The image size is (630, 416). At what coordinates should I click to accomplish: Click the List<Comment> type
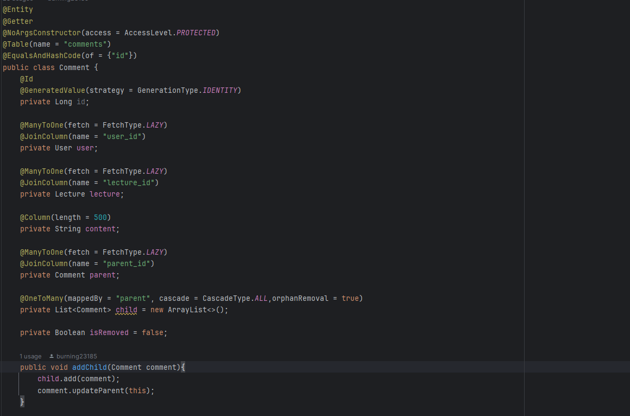coord(83,310)
